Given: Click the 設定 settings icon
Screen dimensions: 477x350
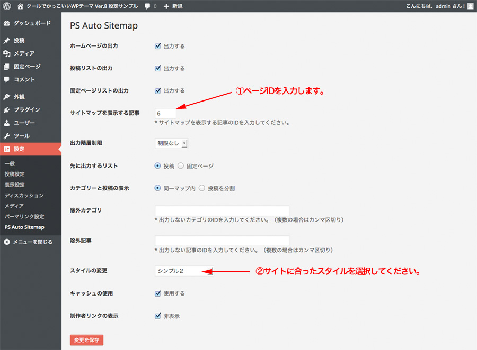Looking at the screenshot, I should (x=7, y=149).
